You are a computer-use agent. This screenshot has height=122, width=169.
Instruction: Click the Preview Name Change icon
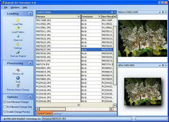pos(18,86)
